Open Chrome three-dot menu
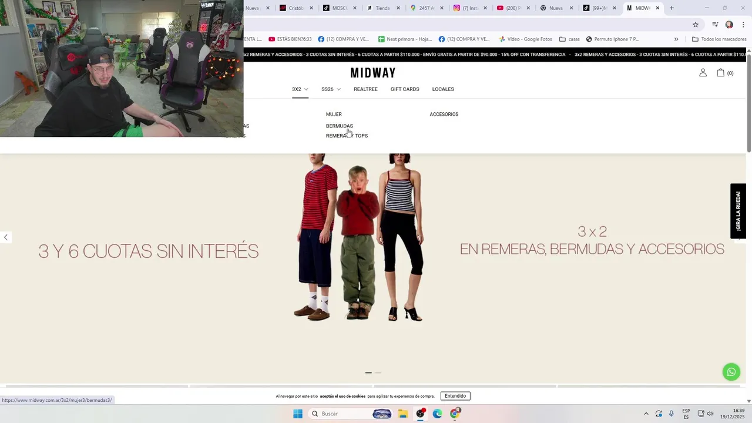 pyautogui.click(x=743, y=25)
